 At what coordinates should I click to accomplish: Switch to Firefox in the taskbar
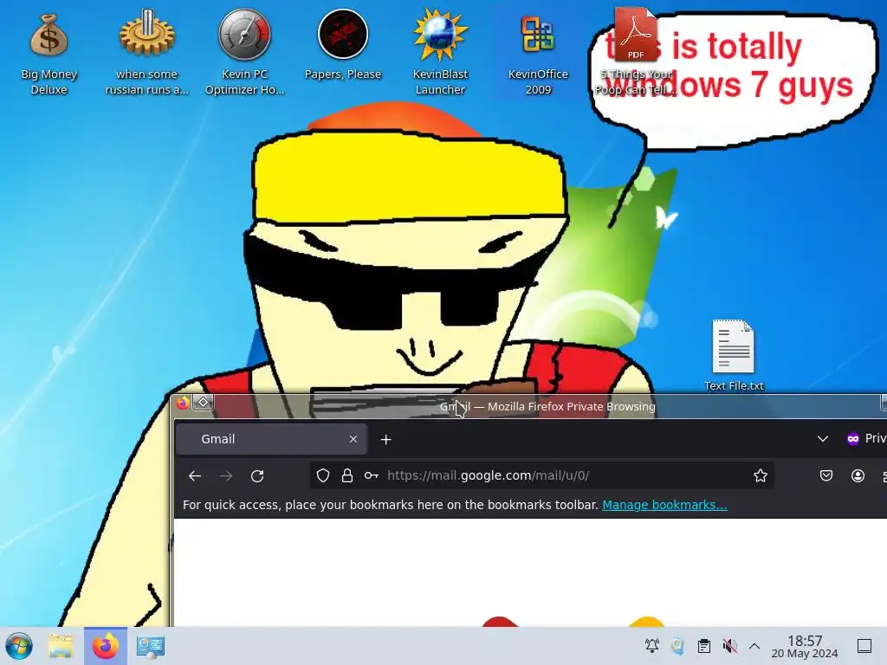(x=106, y=646)
